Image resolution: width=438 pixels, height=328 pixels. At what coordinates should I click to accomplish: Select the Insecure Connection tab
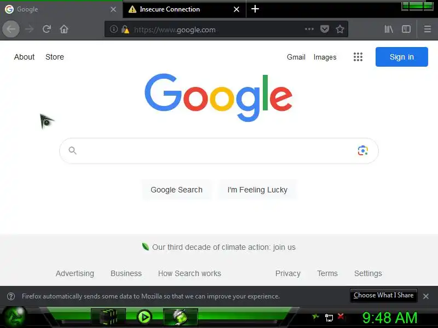(185, 9)
